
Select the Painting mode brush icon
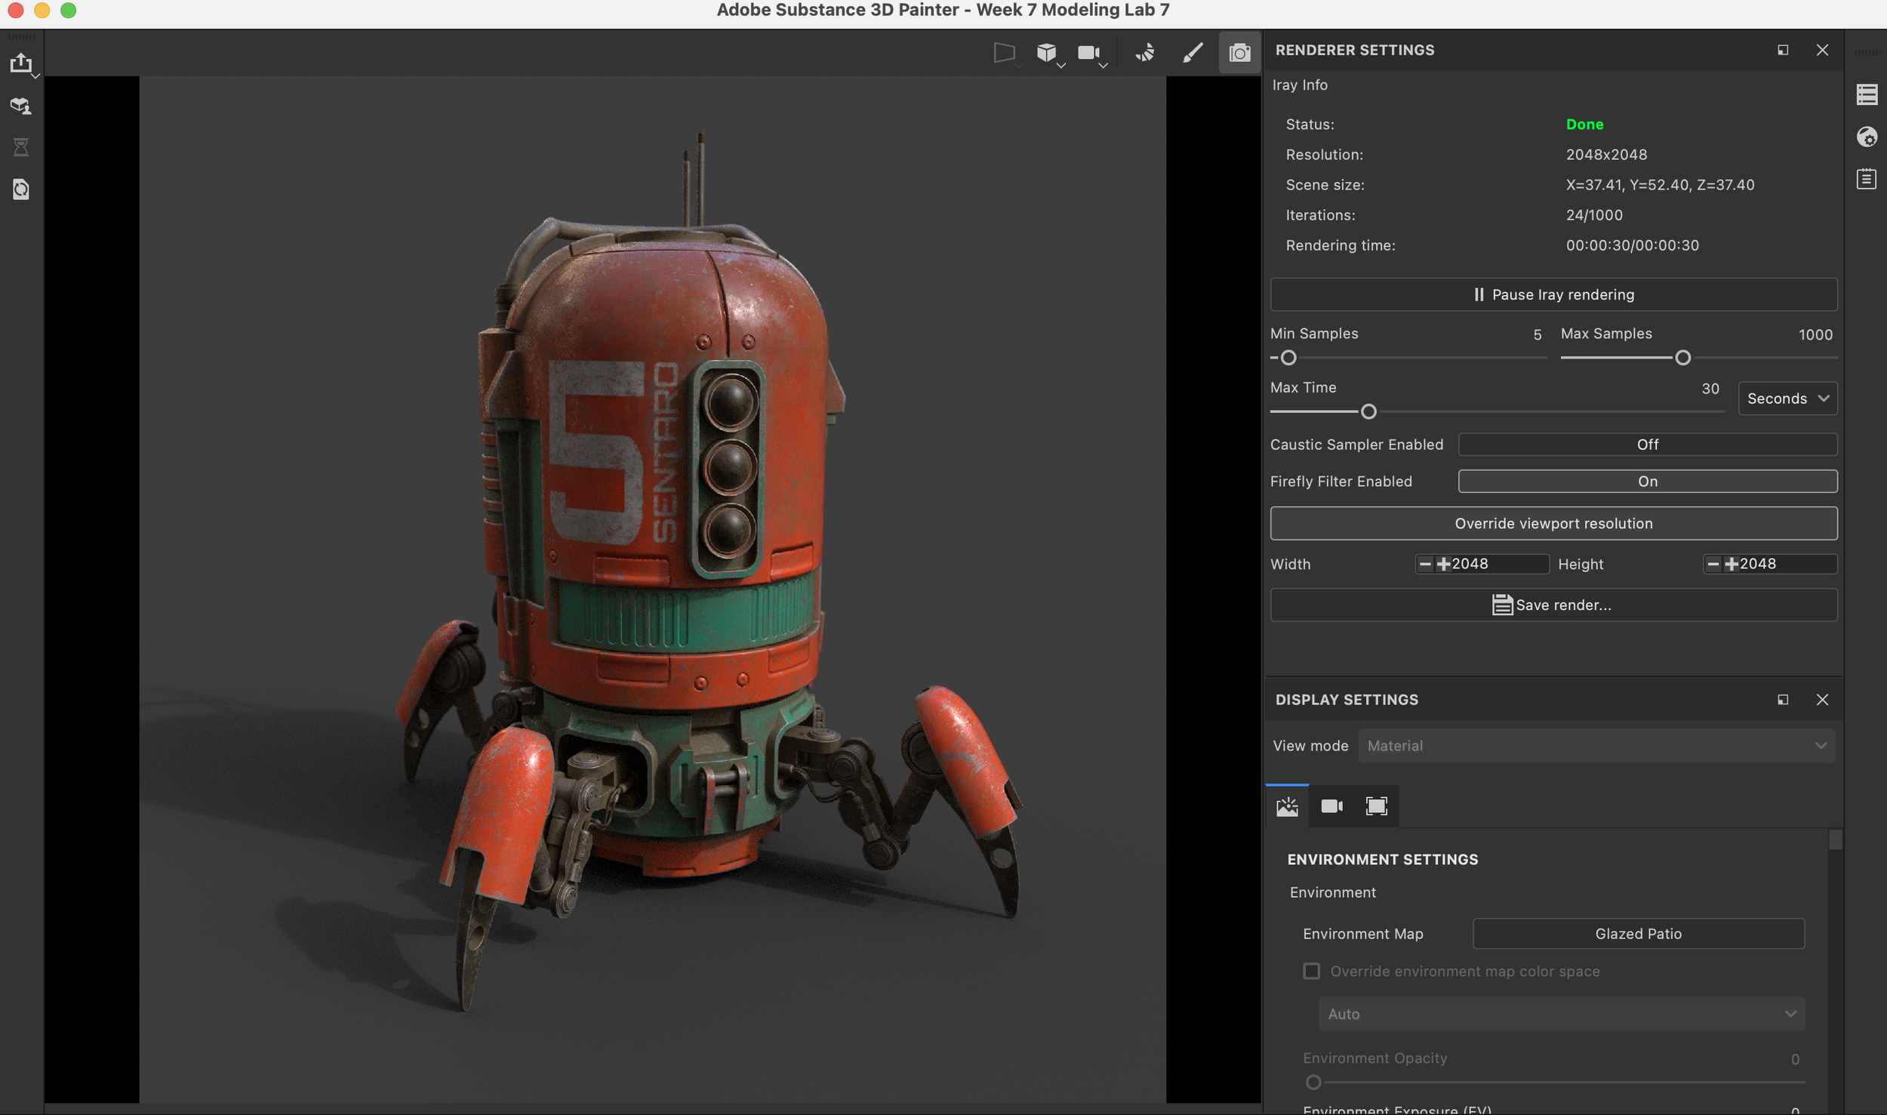point(1191,52)
